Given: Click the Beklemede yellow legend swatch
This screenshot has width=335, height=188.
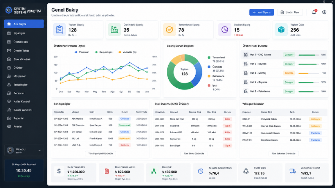Looking at the screenshot, I should (209, 76).
